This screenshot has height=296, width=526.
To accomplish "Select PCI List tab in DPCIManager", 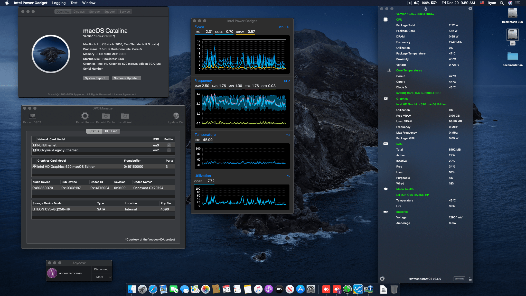I will pyautogui.click(x=111, y=131).
